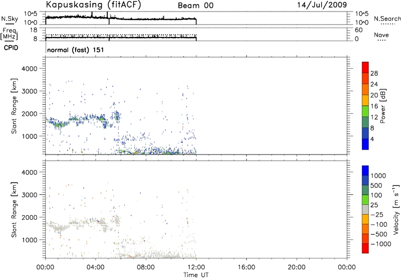Screen dimensions: 401x278
Task: Select the 'Freq. [MHz]' label
Action: pyautogui.click(x=10, y=34)
